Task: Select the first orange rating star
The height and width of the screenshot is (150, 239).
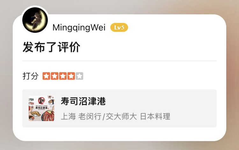Action: [46, 76]
